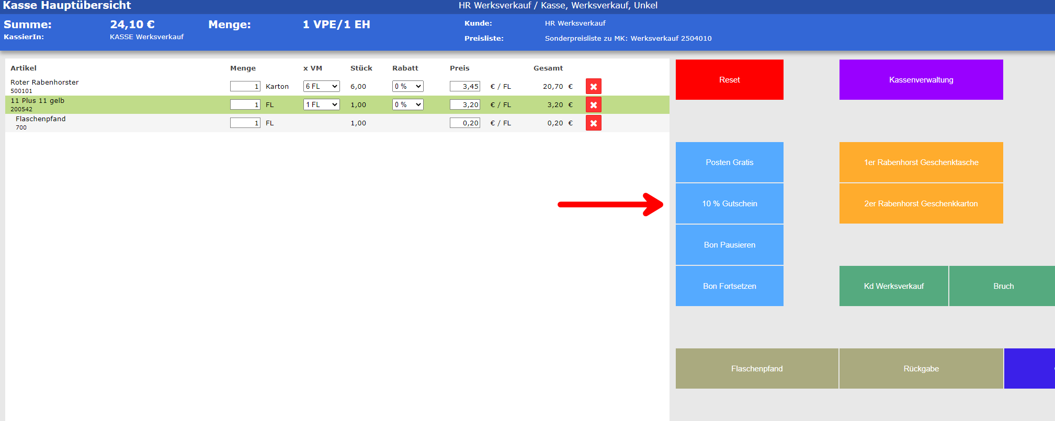Apply the 10 % Gutschein
1055x421 pixels.
coord(729,204)
